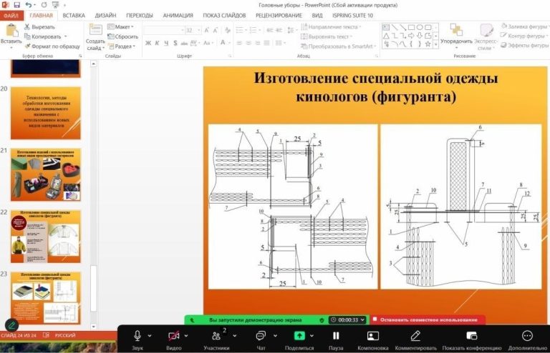Viewport: 550px width, 353px height.
Task: Open Экспресс-стили quick styles
Action: 486,36
